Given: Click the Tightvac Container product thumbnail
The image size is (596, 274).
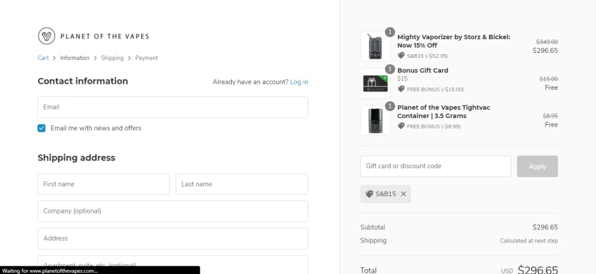Looking at the screenshot, I should (x=375, y=121).
